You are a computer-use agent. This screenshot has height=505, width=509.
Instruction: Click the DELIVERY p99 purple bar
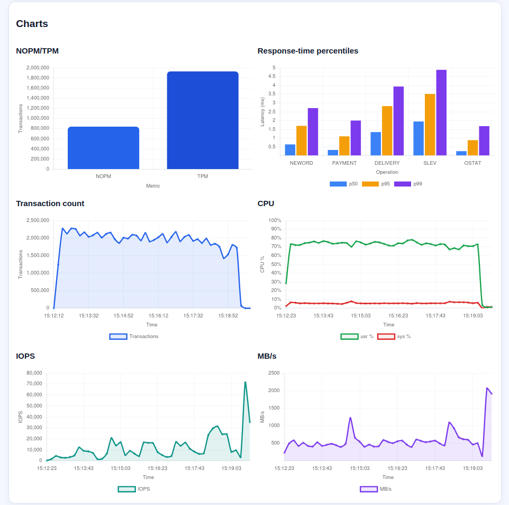[398, 121]
